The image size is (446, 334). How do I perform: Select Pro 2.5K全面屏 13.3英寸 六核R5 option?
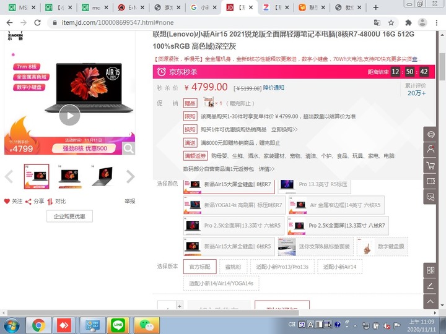pyautogui.click(x=234, y=226)
